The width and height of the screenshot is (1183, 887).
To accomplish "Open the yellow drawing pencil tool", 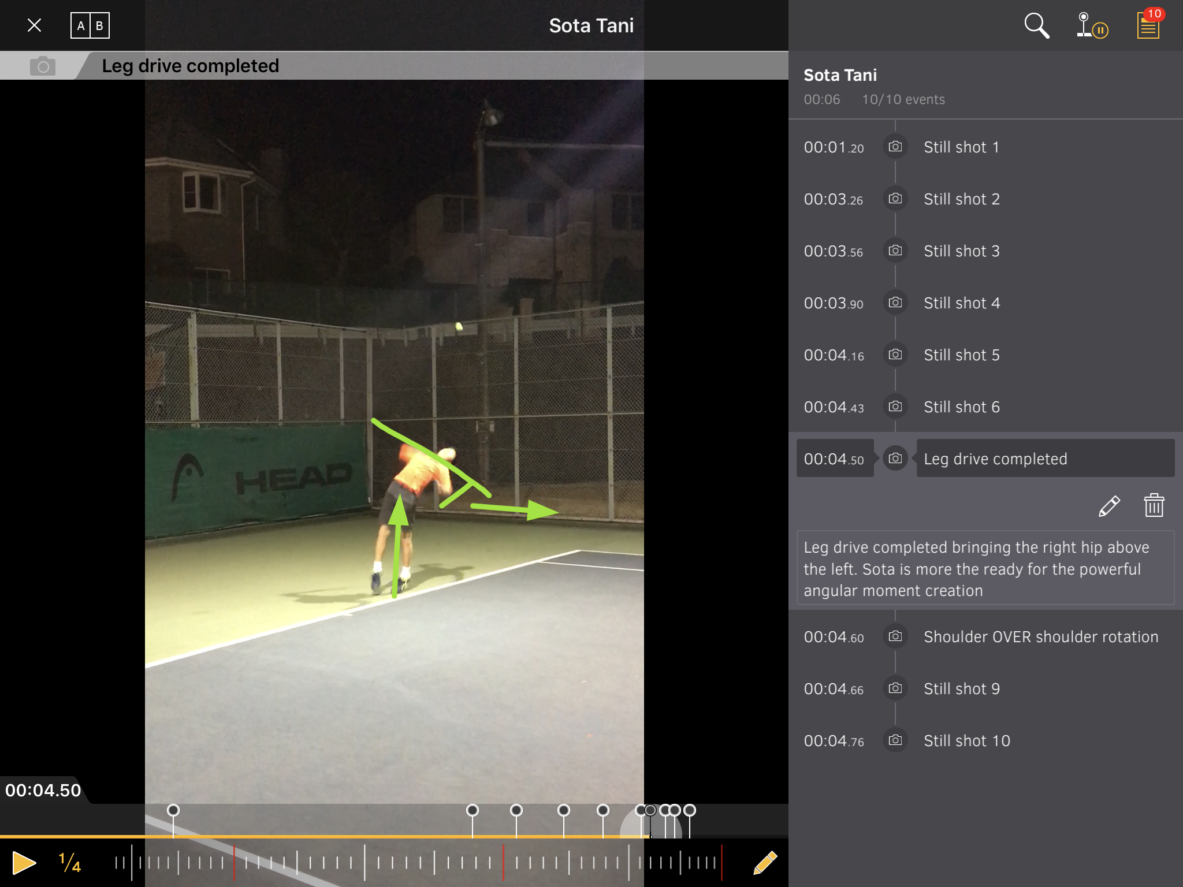I will (x=765, y=863).
